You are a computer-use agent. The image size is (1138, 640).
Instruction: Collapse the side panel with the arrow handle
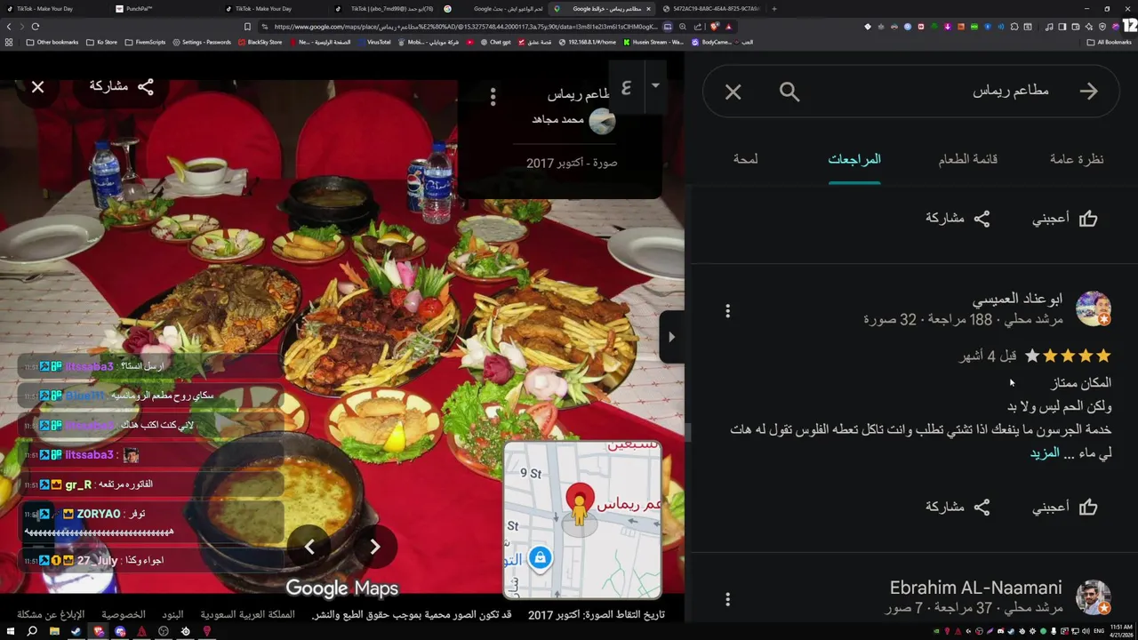click(671, 337)
